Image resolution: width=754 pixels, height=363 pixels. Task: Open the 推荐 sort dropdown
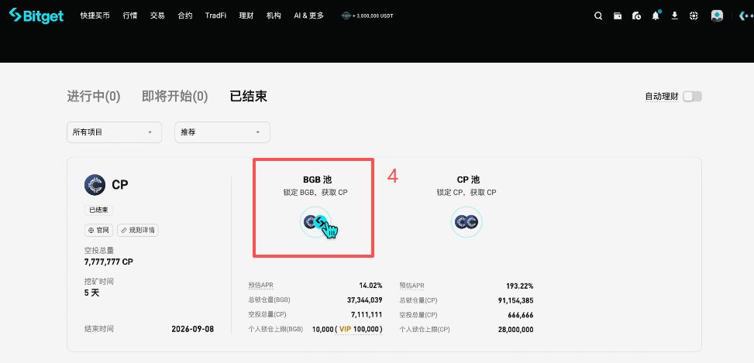point(222,132)
